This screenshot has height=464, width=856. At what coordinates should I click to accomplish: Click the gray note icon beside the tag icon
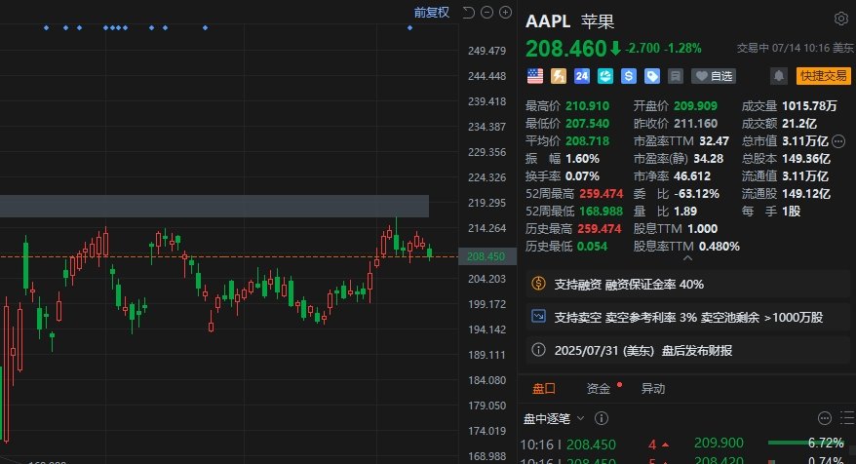coord(676,76)
